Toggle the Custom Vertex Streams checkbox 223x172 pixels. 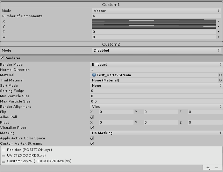point(92,144)
